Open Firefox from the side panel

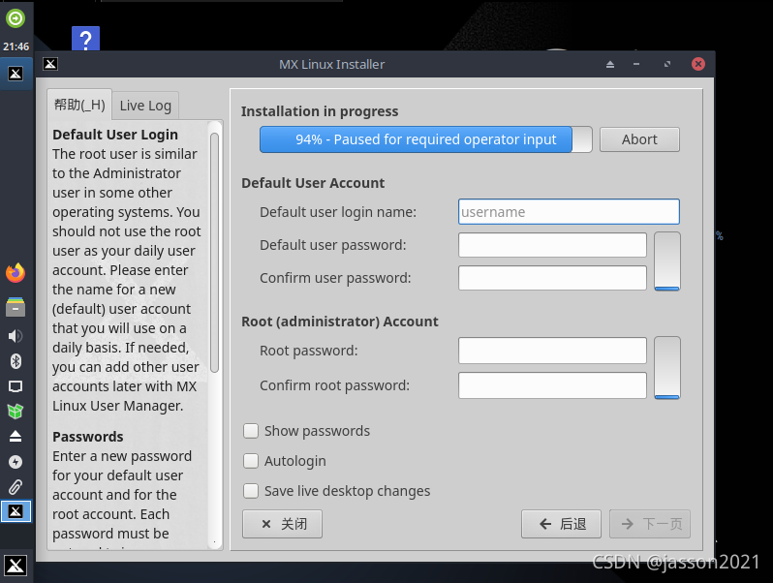[x=15, y=272]
